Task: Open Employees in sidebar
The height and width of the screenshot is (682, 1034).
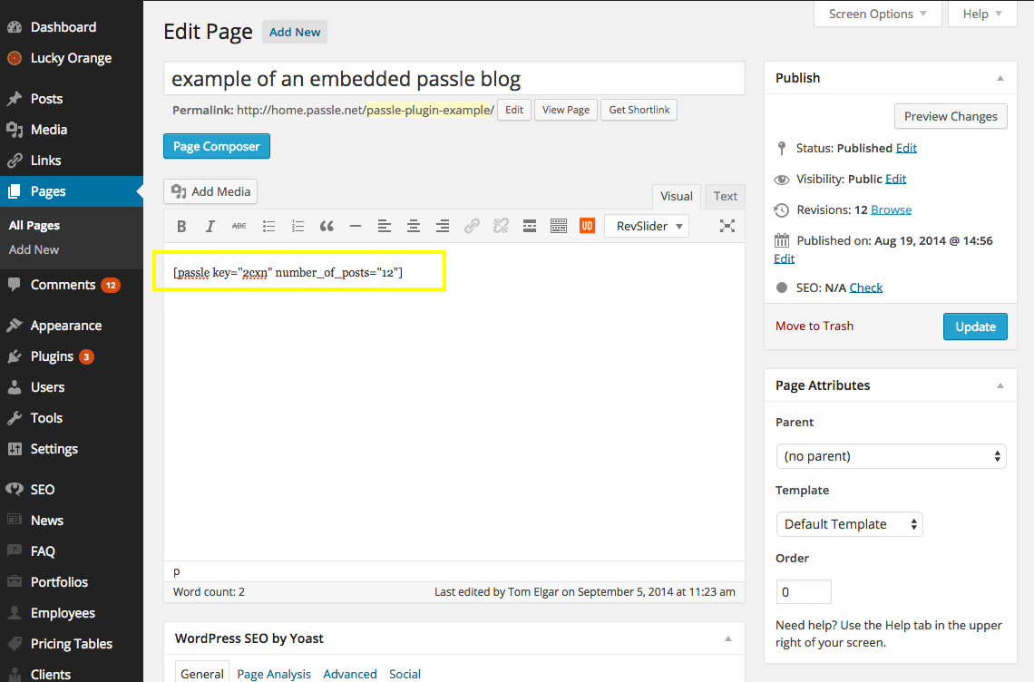Action: 72,613
